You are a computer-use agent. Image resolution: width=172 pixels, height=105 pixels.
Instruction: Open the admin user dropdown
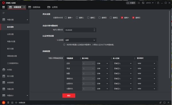tap(150, 3)
